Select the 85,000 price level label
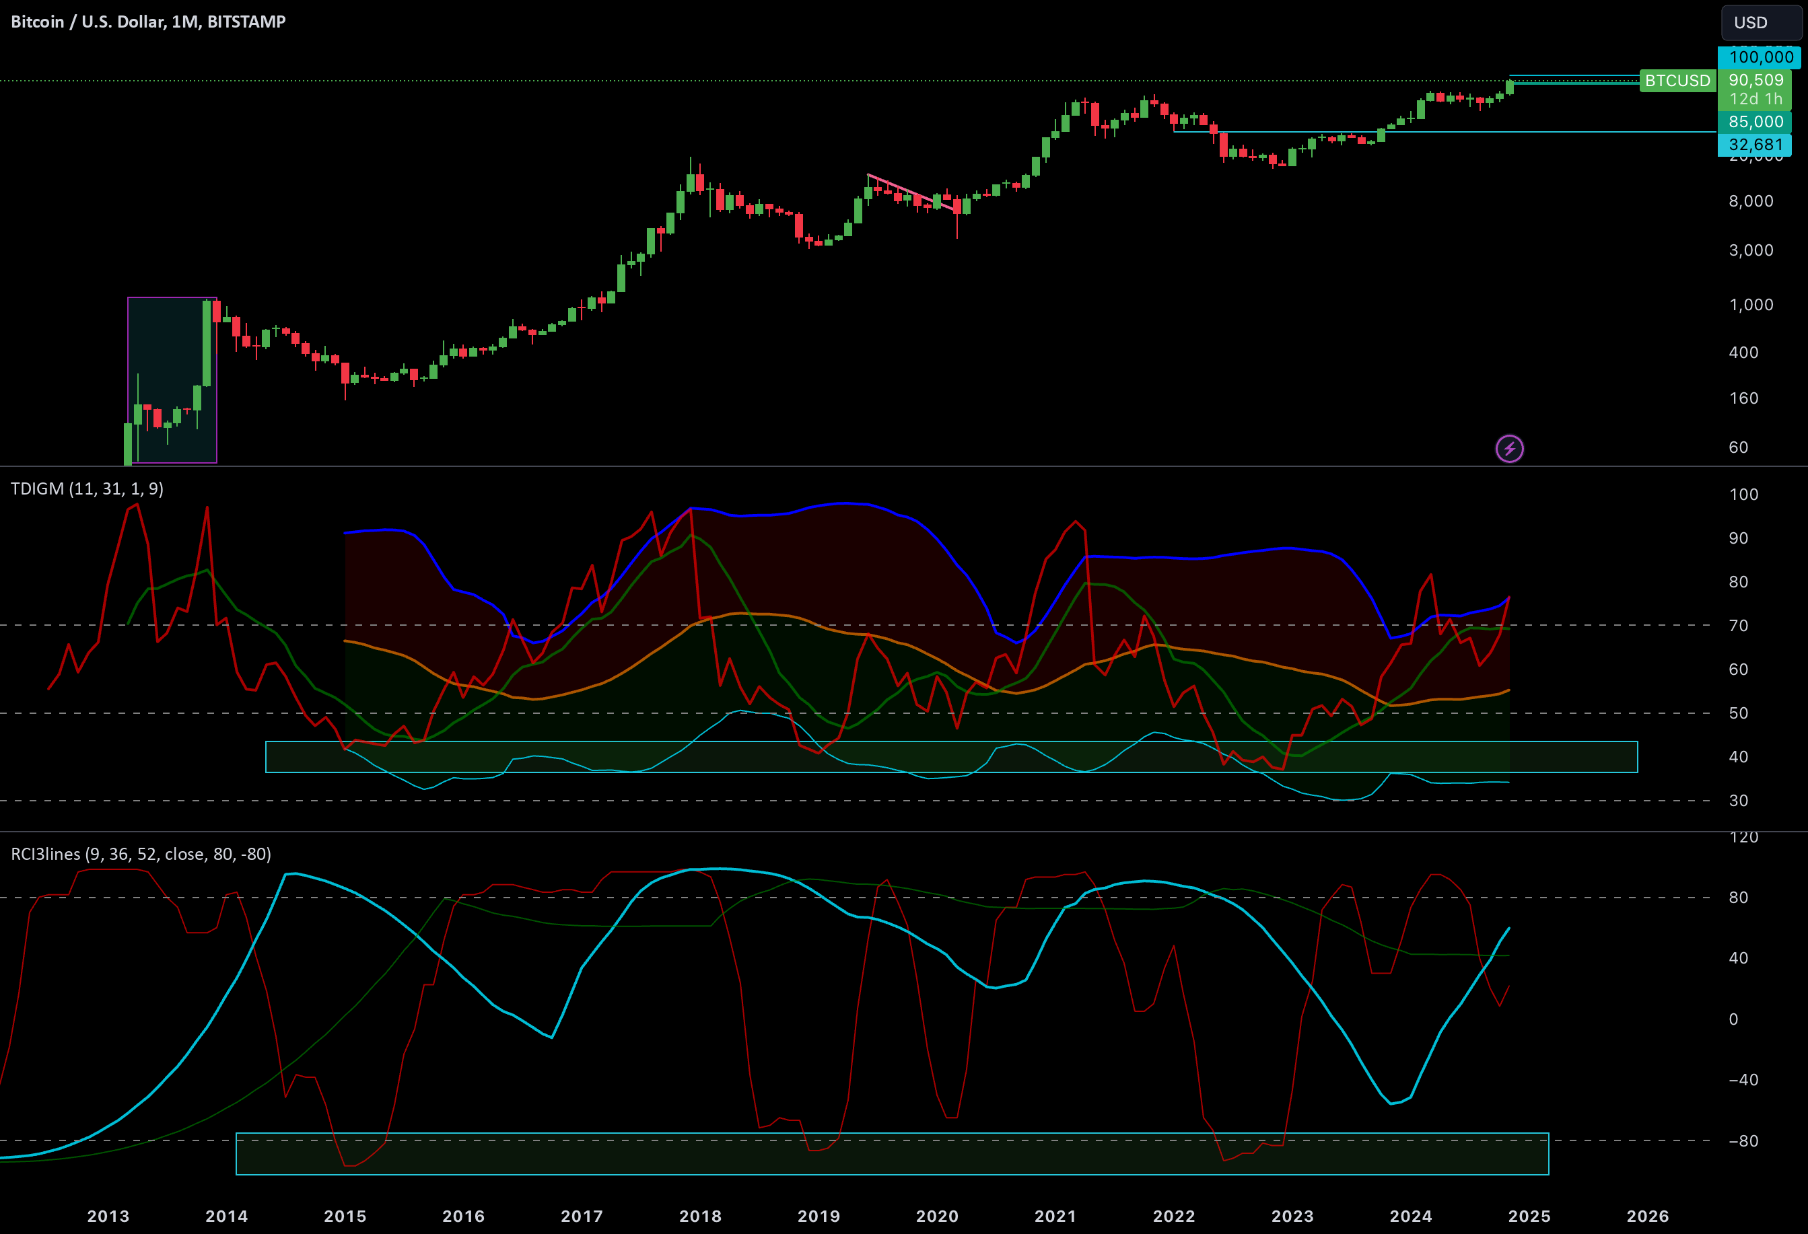 [x=1756, y=121]
